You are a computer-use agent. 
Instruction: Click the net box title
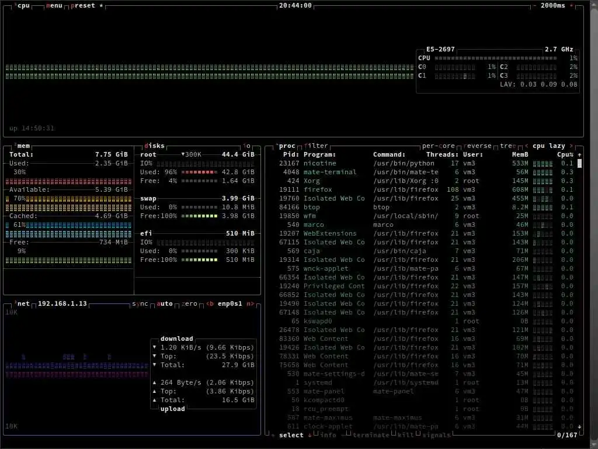coord(22,304)
